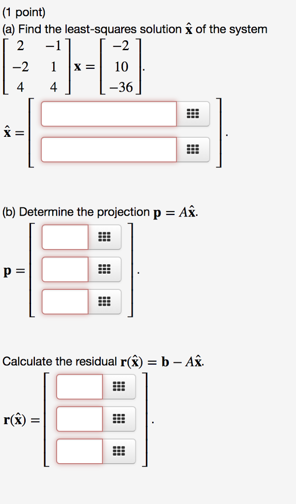Click the first answer box for x̂
Viewport: 296px width, 504px height.
[108, 114]
